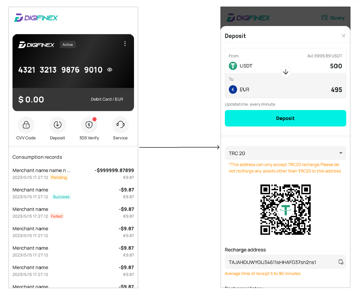This screenshot has height=296, width=360.
Task: Open the CVV Code lock icon
Action: pos(26,125)
